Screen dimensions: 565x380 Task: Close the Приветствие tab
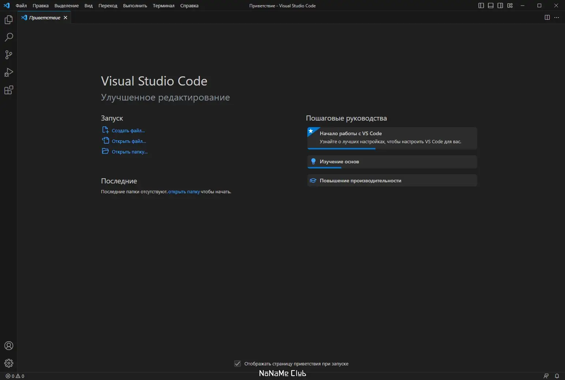click(x=66, y=18)
